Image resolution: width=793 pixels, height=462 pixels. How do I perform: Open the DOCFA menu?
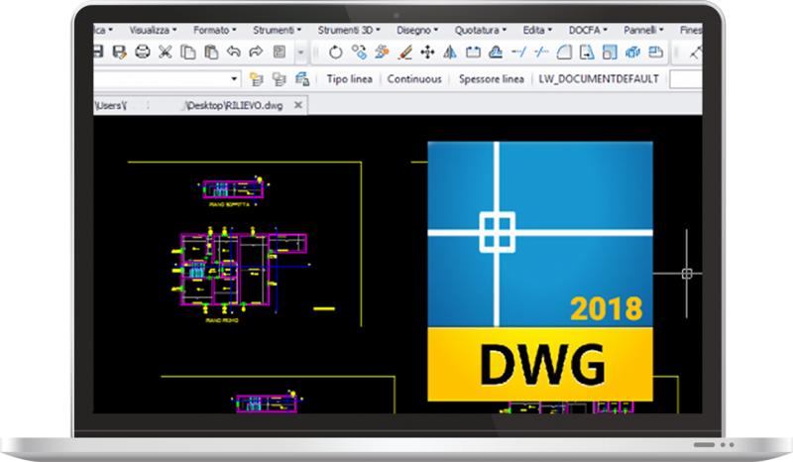[x=588, y=31]
